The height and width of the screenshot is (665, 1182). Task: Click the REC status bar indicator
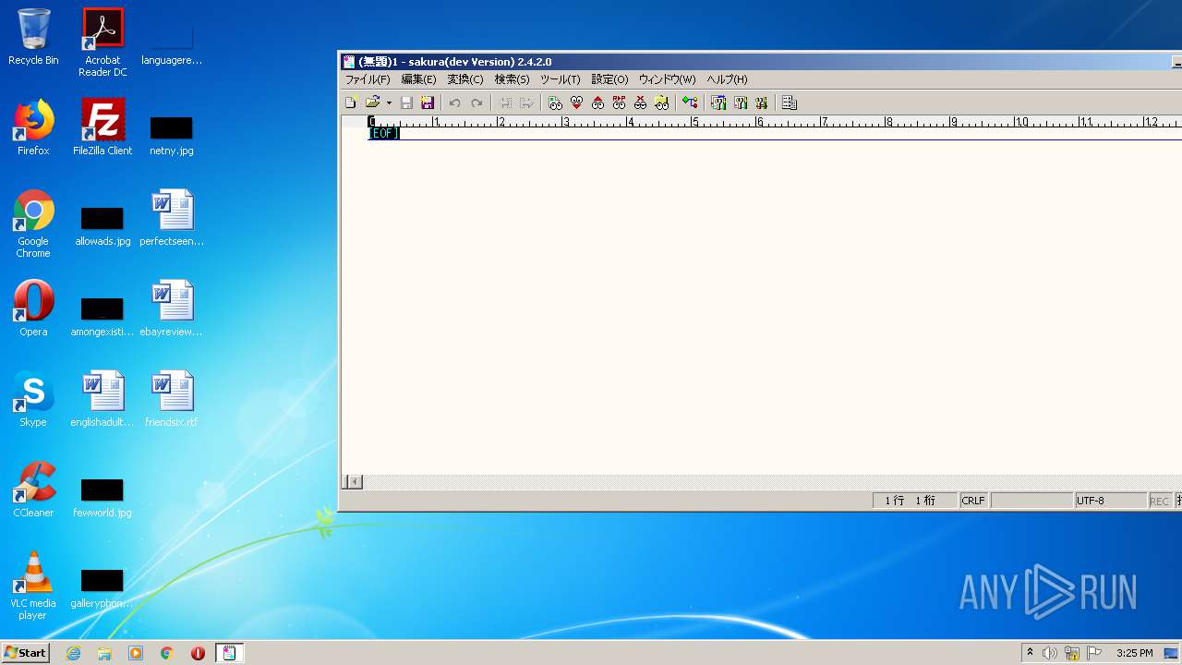click(1159, 501)
